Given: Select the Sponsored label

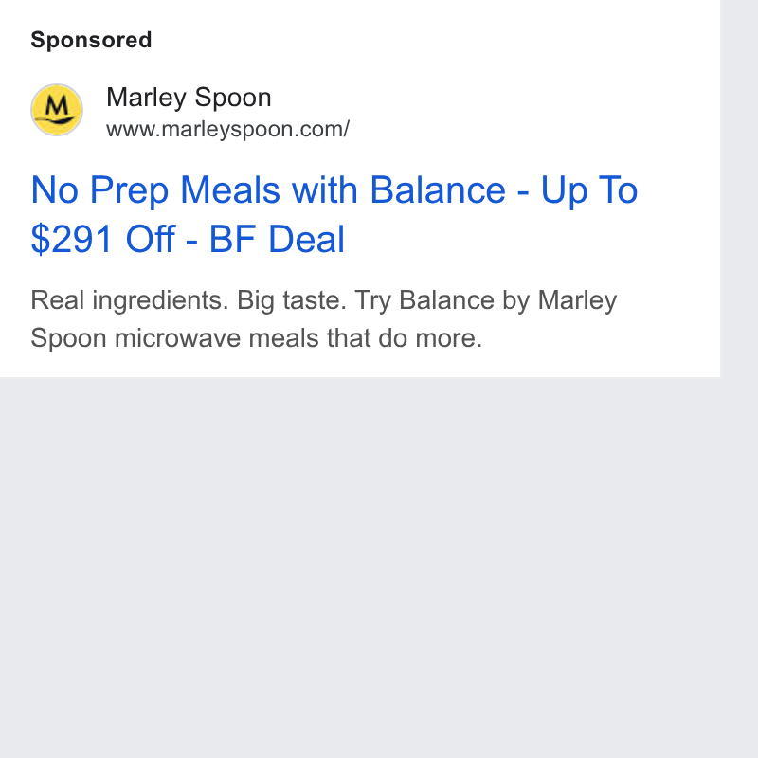Looking at the screenshot, I should click(x=91, y=40).
